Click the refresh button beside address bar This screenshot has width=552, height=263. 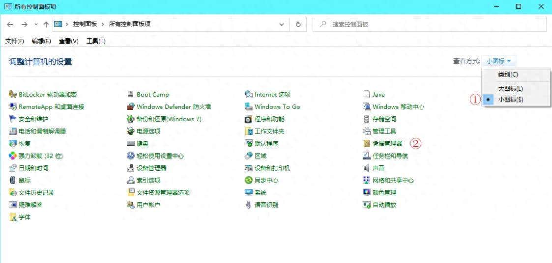tap(298, 24)
